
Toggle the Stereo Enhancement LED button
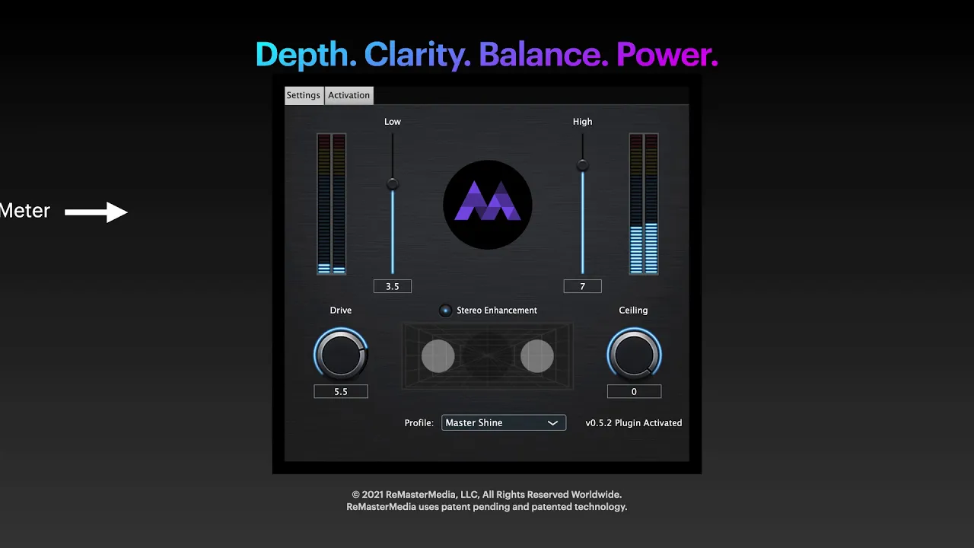pyautogui.click(x=446, y=311)
